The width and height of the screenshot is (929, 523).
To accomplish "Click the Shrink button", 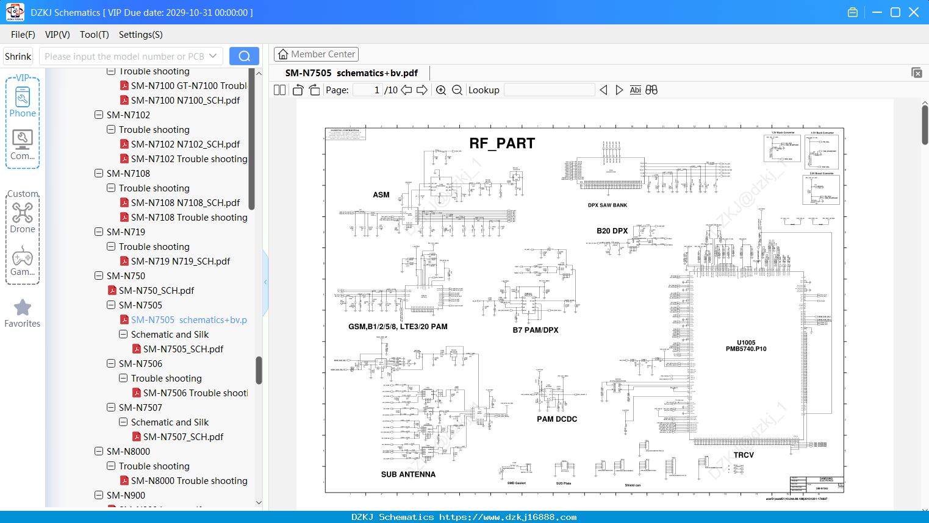I will 18,56.
